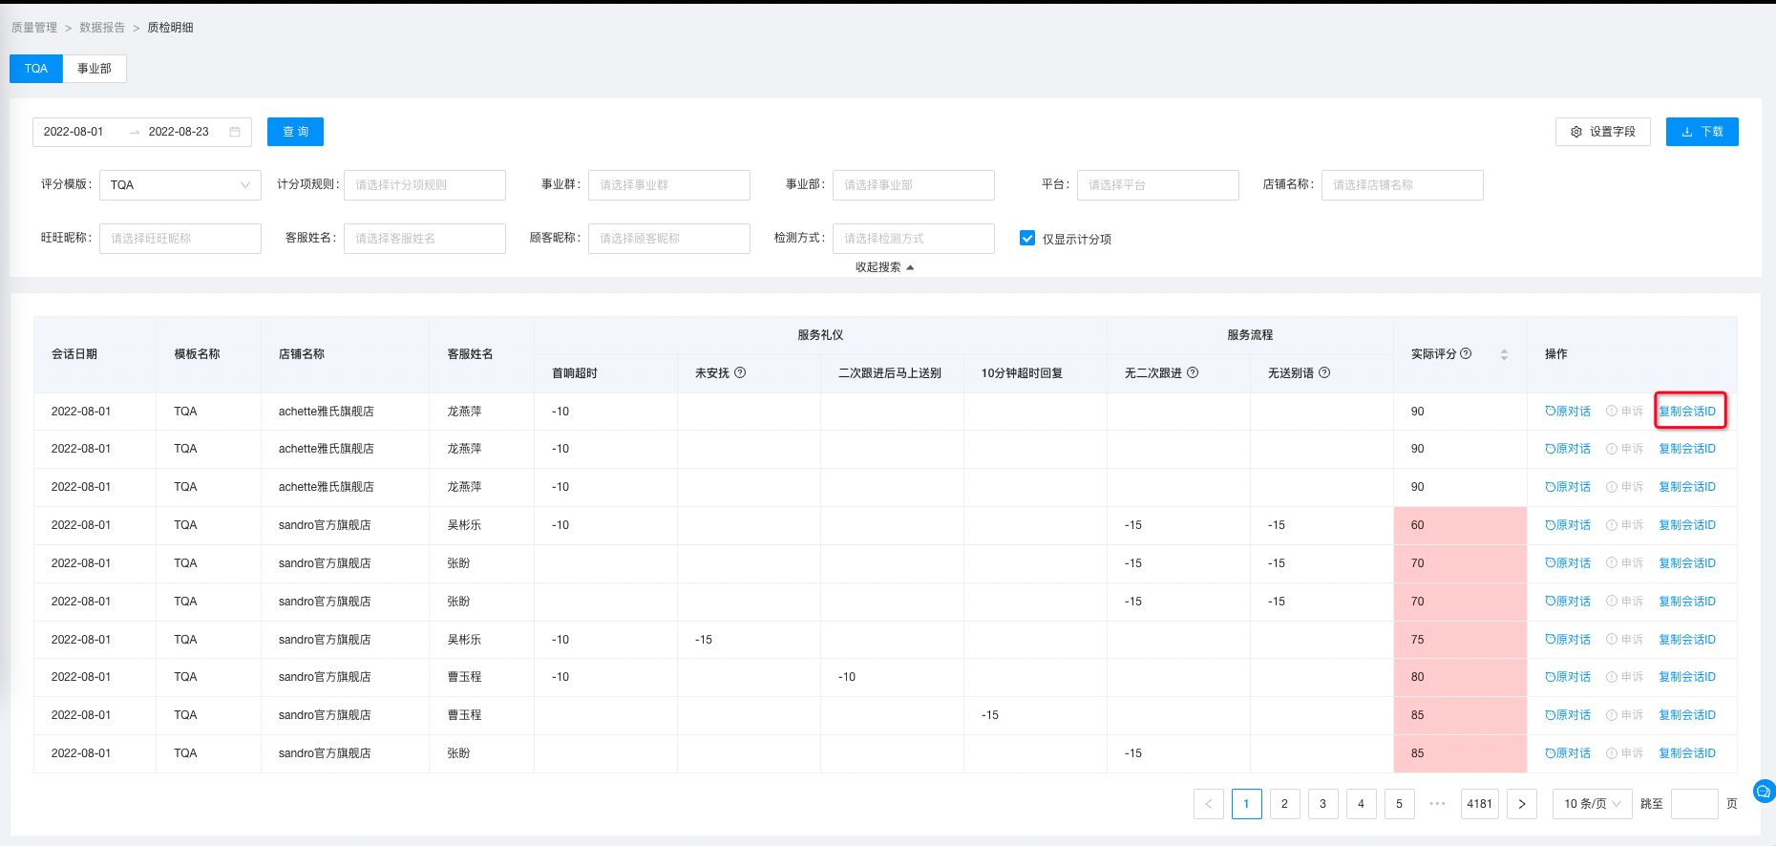Open 旺旺昵称 selector
The height and width of the screenshot is (846, 1776).
(x=180, y=239)
